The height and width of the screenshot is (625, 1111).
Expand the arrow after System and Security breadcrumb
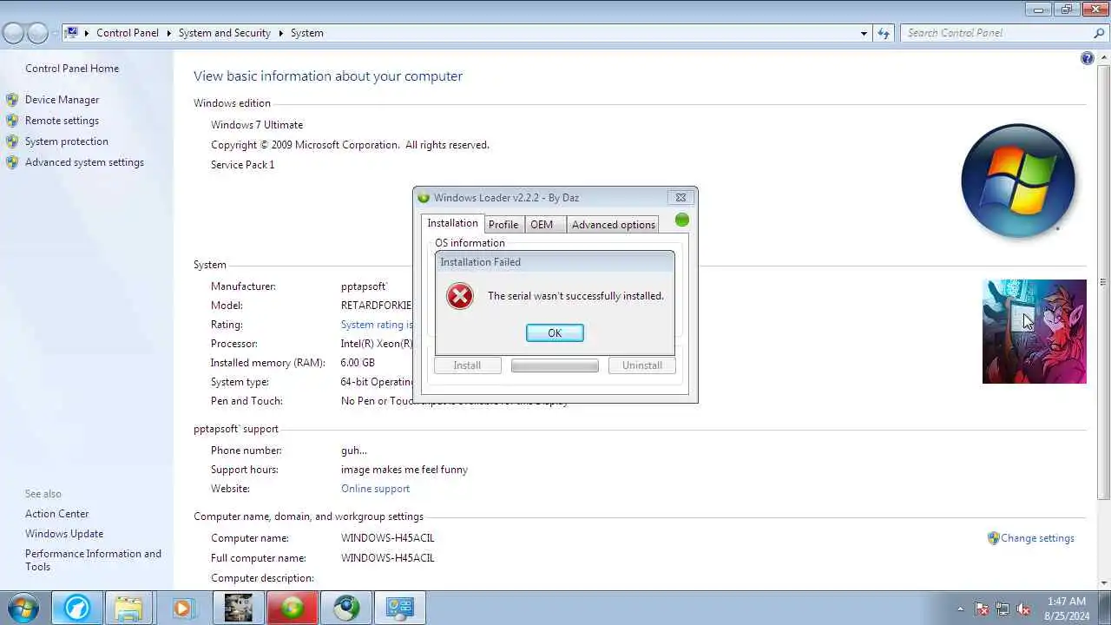coord(281,33)
